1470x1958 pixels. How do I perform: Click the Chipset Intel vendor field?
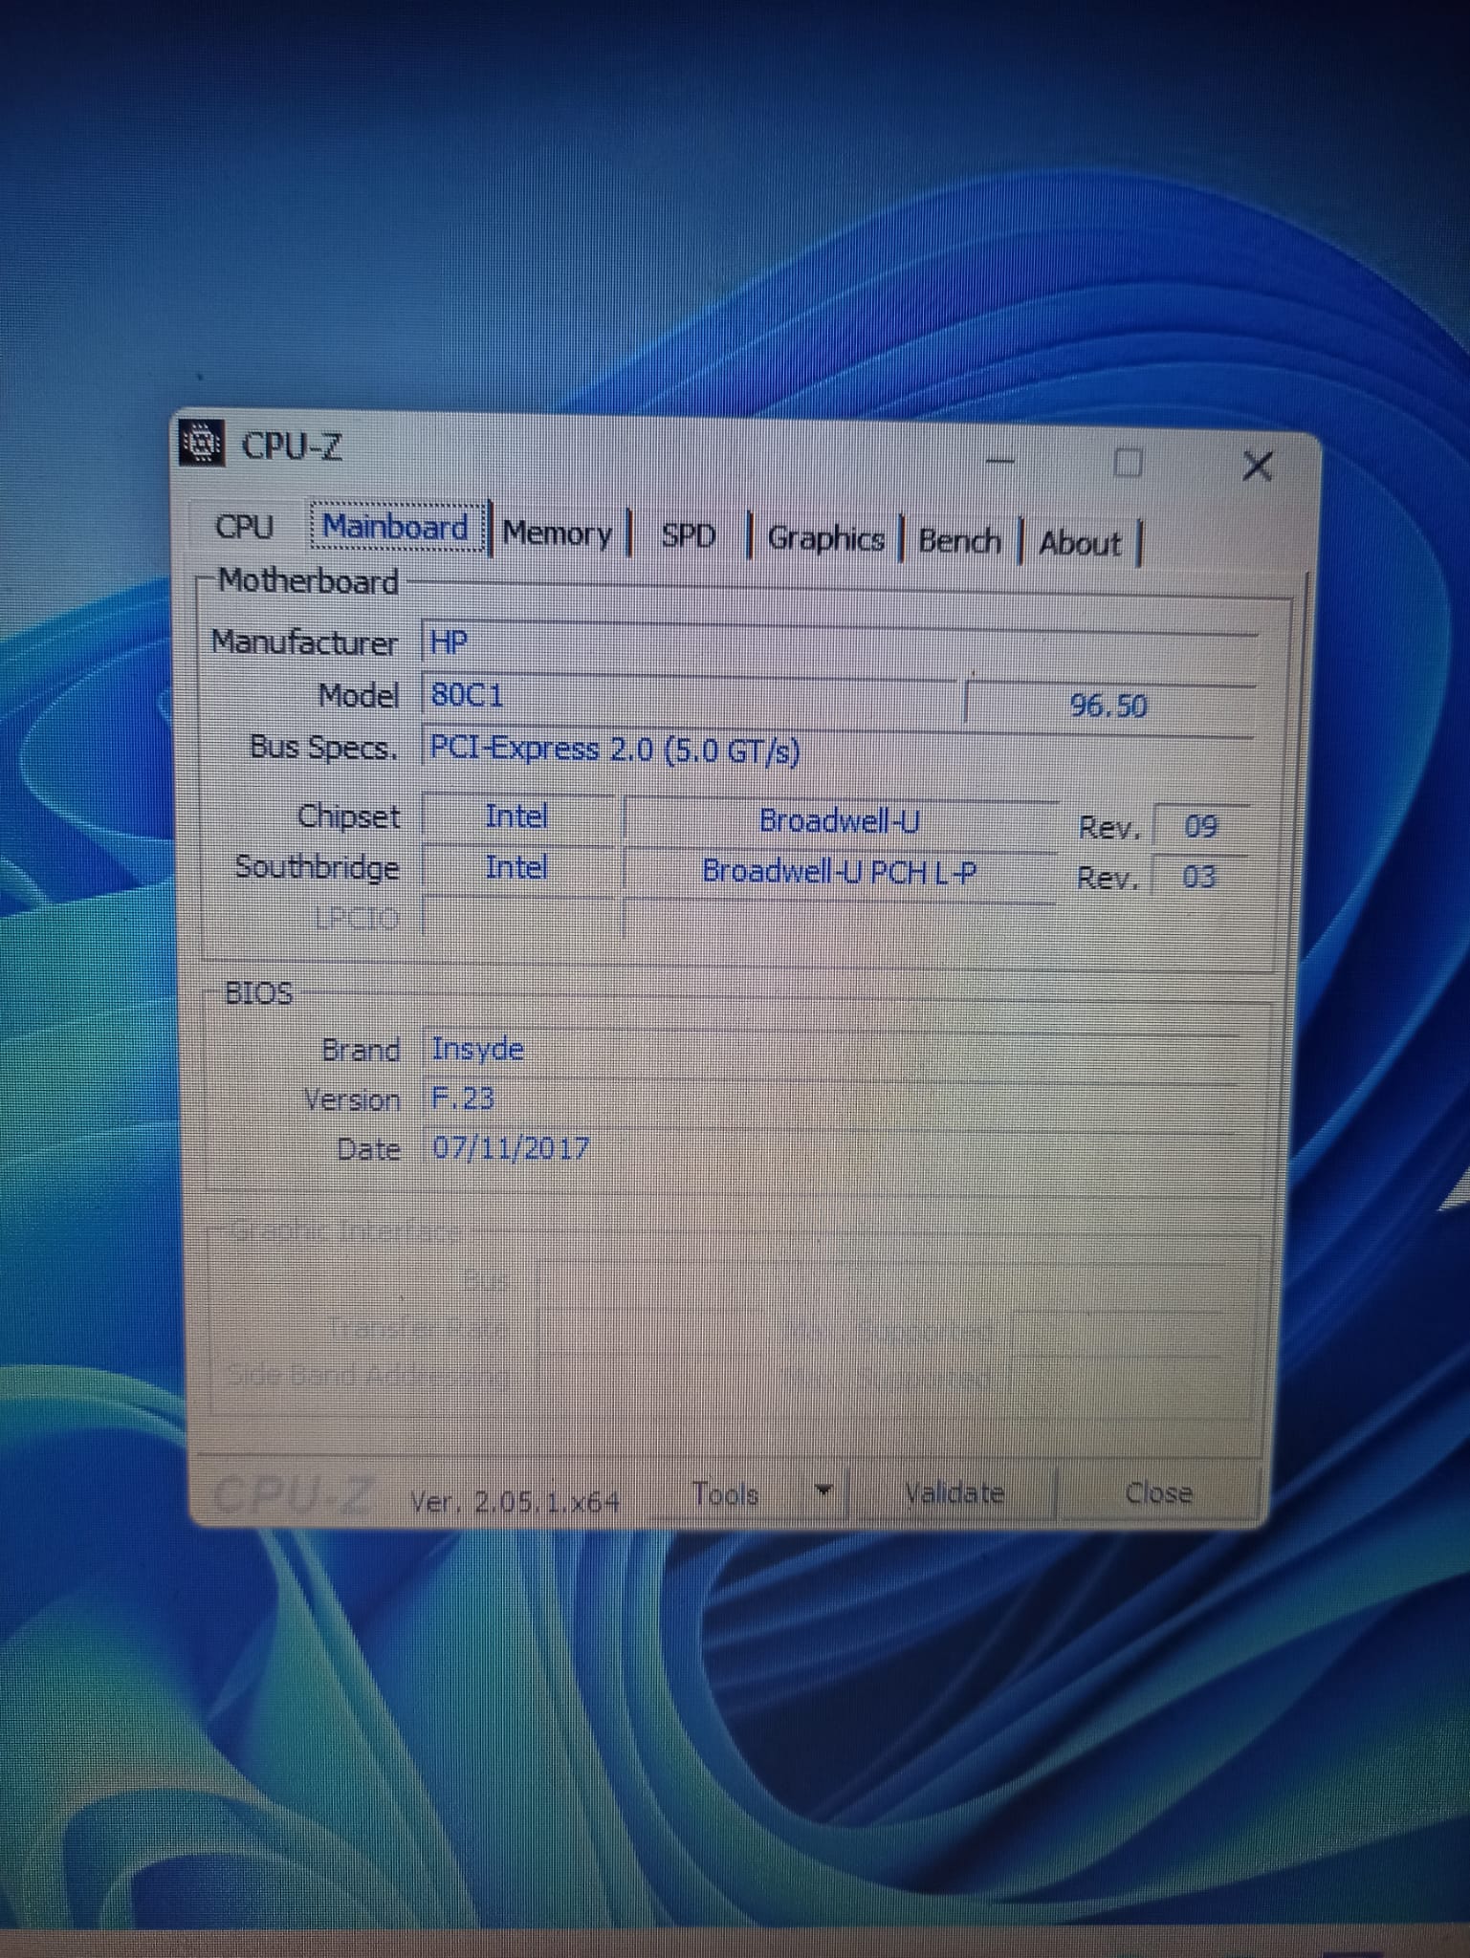pos(516,816)
